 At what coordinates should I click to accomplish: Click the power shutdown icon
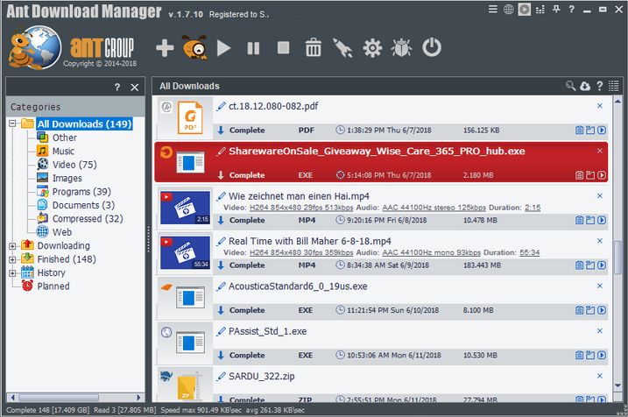coord(431,47)
